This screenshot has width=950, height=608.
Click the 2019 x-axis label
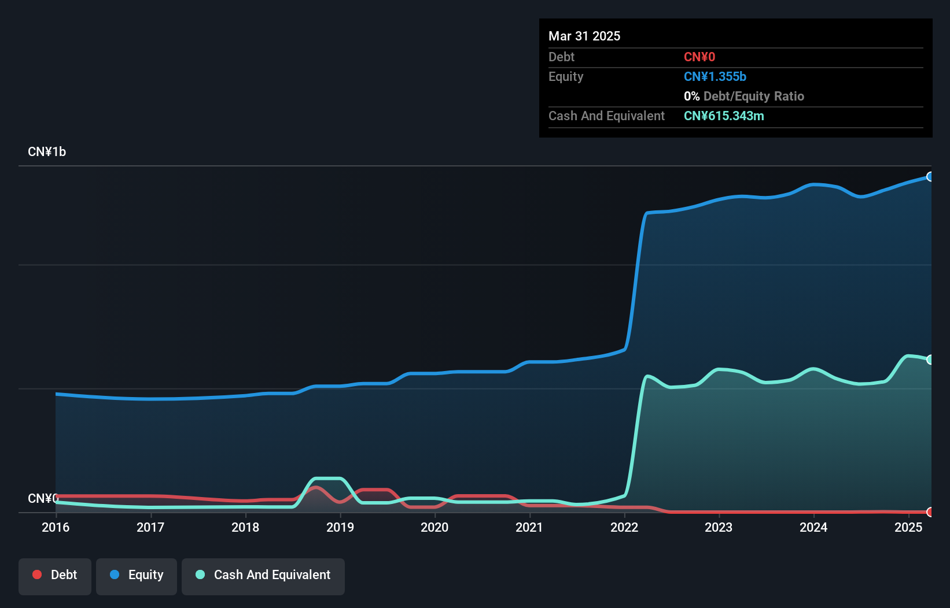pyautogui.click(x=340, y=527)
